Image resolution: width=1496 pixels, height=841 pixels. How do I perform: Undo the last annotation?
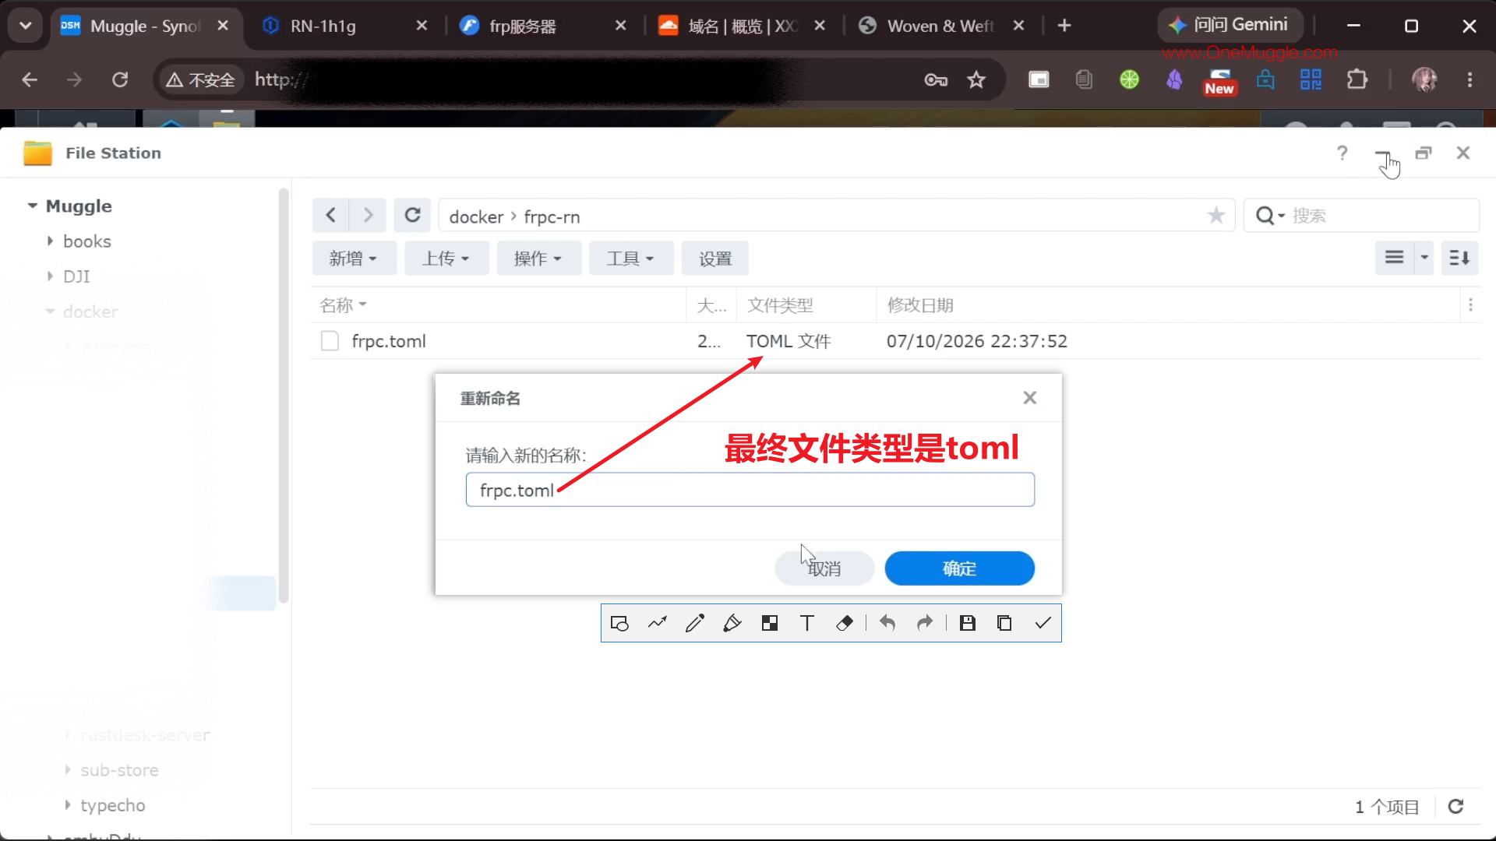point(887,623)
